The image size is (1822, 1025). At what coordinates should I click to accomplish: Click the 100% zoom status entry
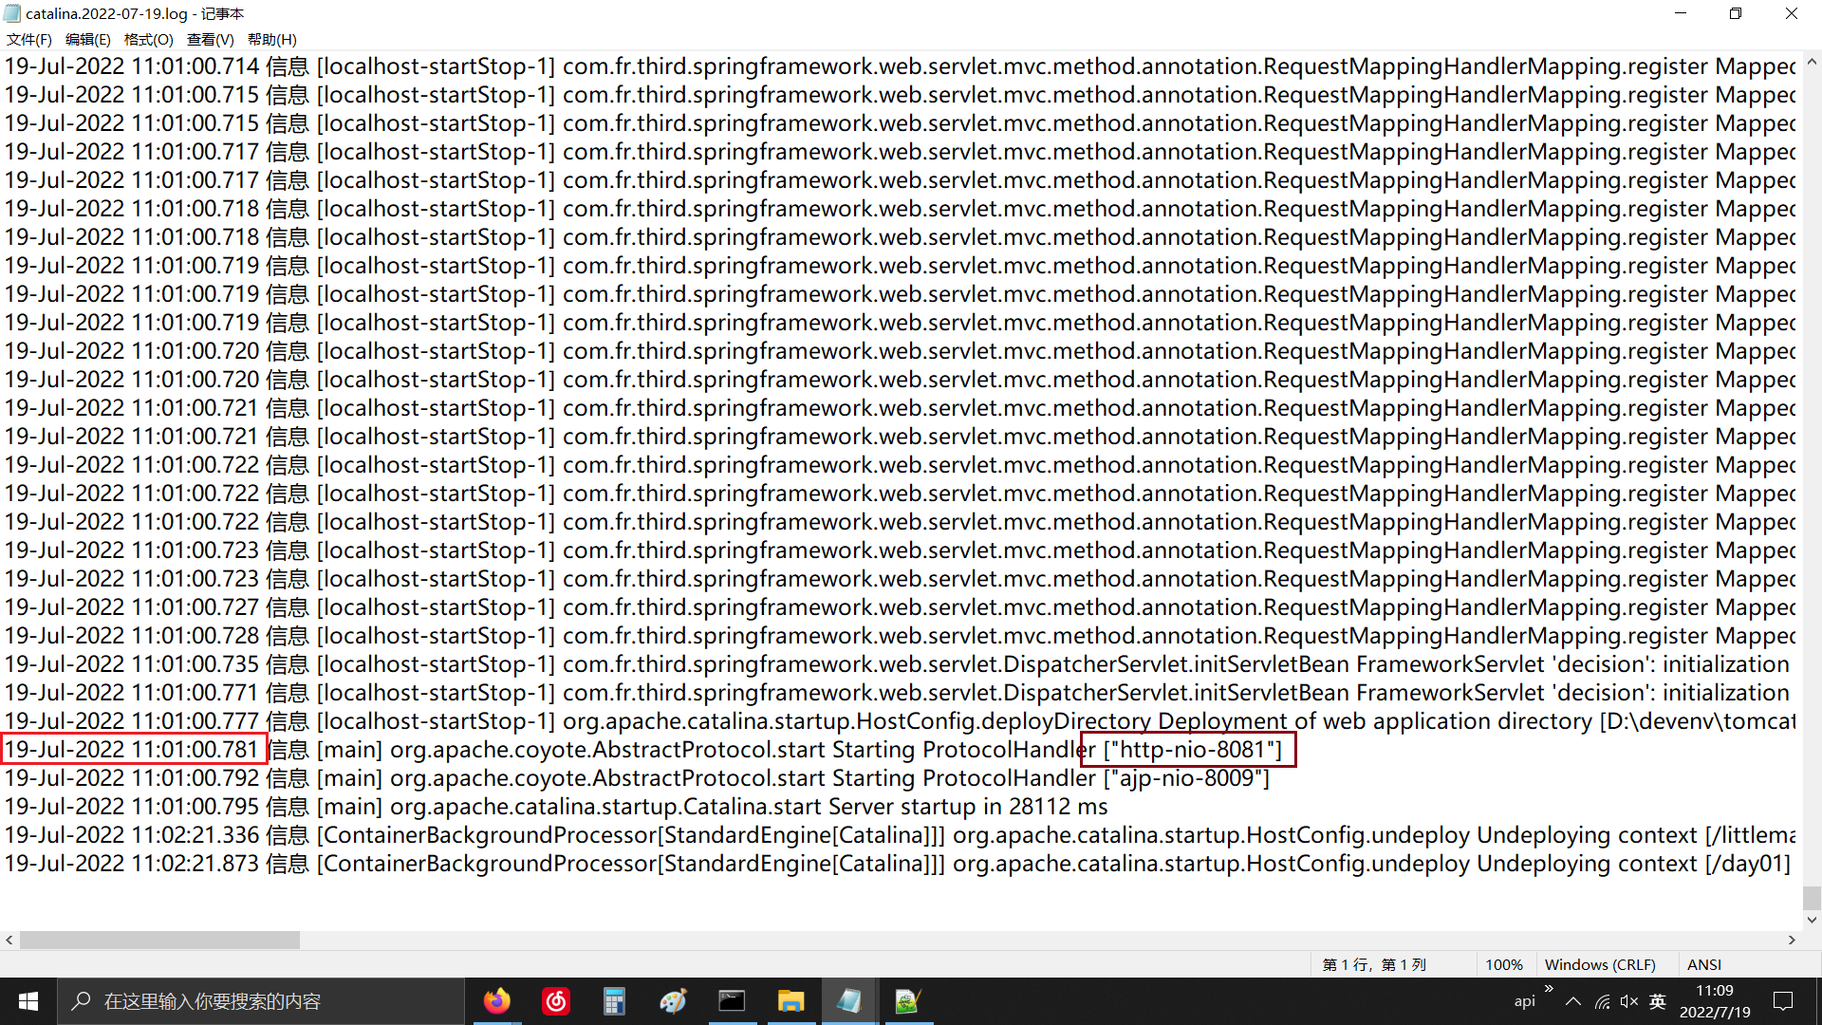(x=1503, y=964)
